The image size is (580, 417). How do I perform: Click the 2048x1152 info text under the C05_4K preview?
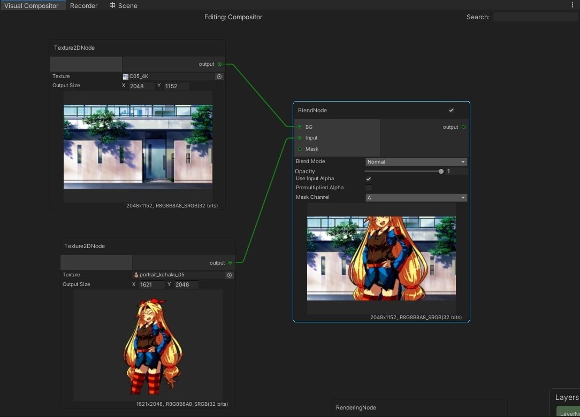pos(172,205)
